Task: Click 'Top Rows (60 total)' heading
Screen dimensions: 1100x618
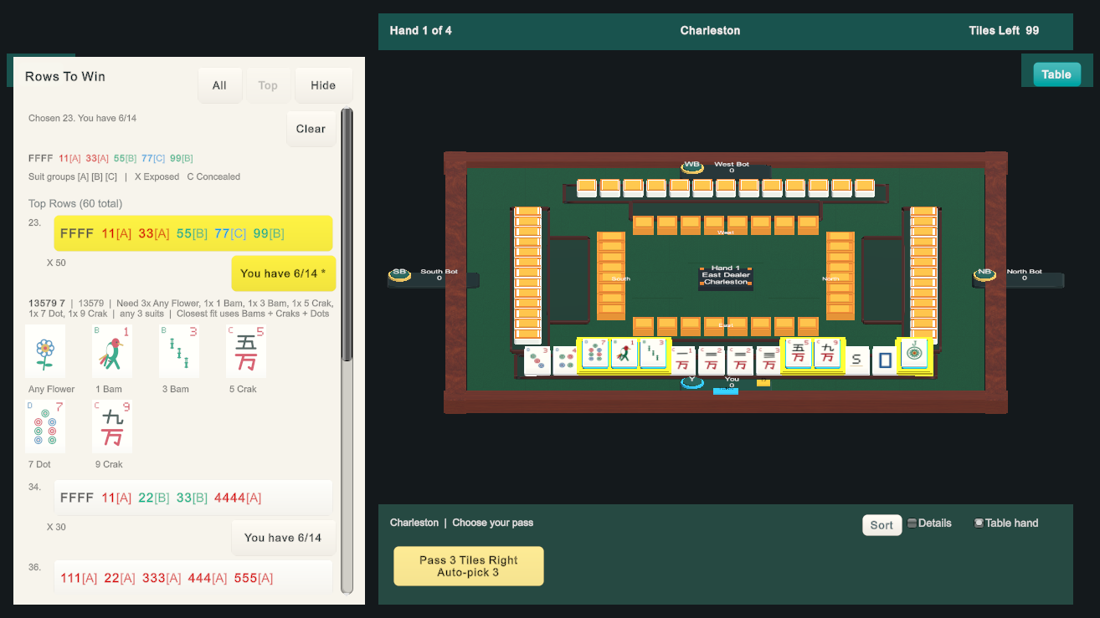Action: 75,203
